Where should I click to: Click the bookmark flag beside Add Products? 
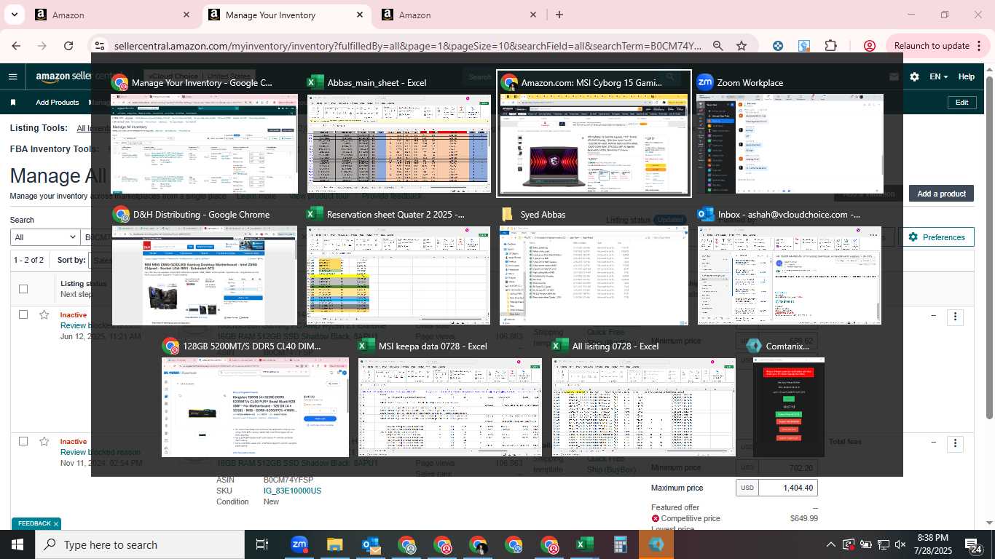13,103
